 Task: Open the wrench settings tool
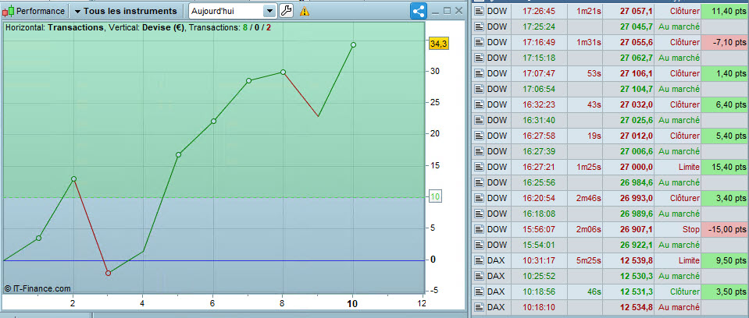286,10
